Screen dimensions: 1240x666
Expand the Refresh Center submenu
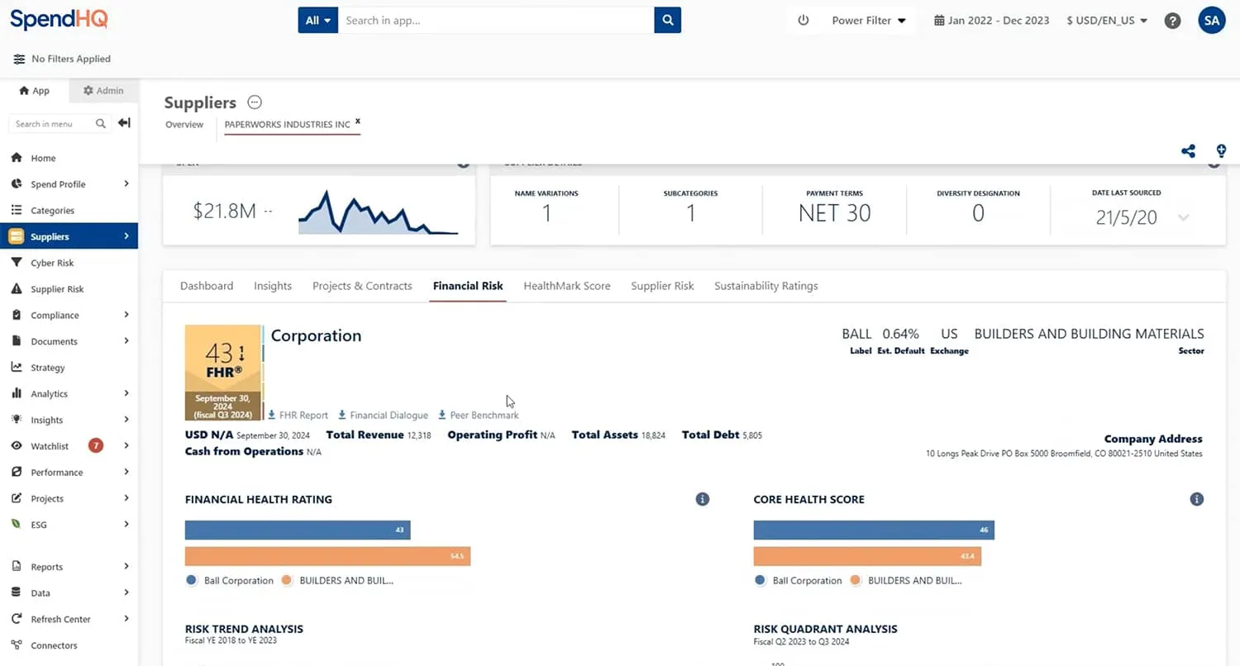point(126,619)
